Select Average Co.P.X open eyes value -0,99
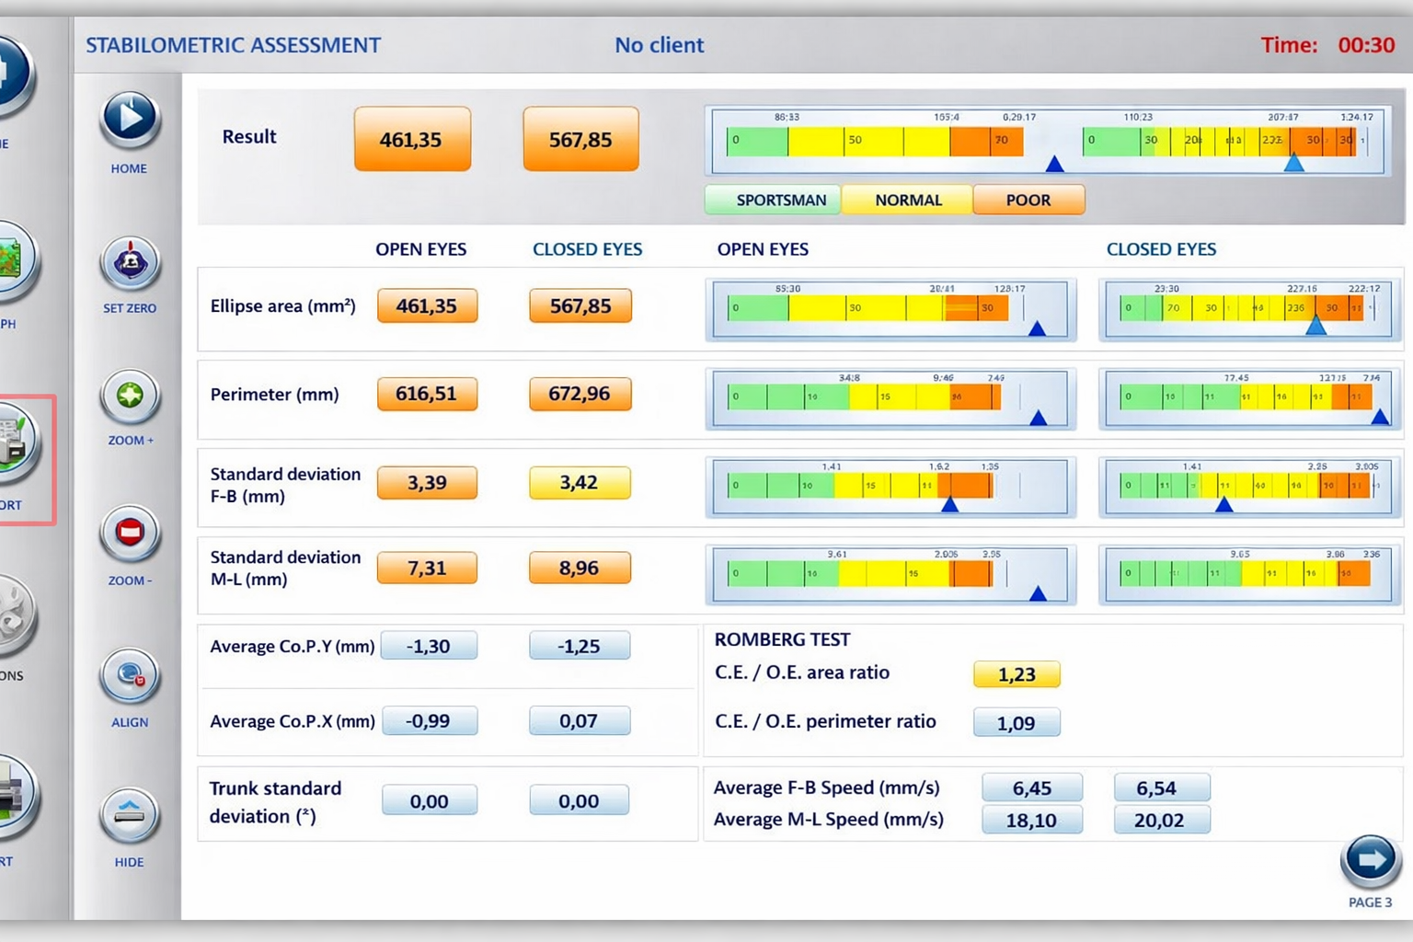The width and height of the screenshot is (1413, 942). tap(429, 721)
